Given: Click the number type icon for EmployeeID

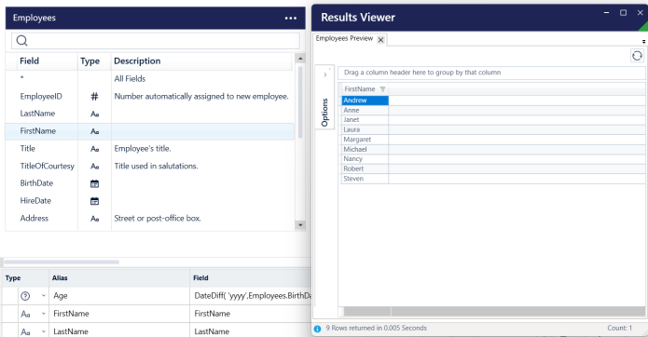Looking at the screenshot, I should [x=95, y=97].
